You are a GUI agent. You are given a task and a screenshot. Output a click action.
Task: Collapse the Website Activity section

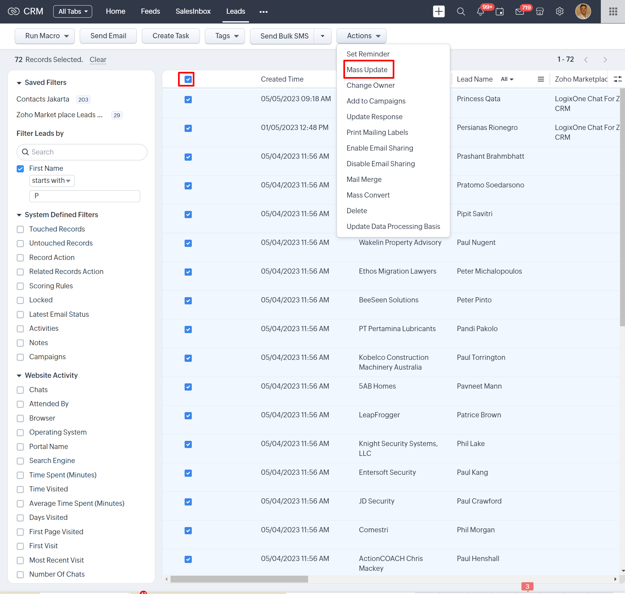tap(19, 376)
